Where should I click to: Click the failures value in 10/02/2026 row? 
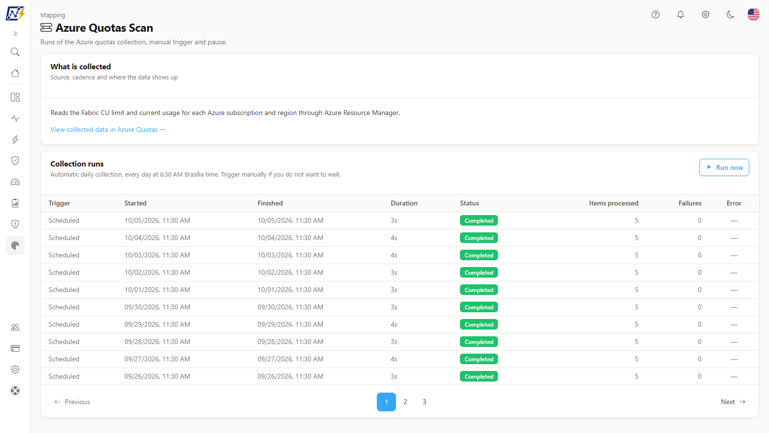tap(699, 272)
